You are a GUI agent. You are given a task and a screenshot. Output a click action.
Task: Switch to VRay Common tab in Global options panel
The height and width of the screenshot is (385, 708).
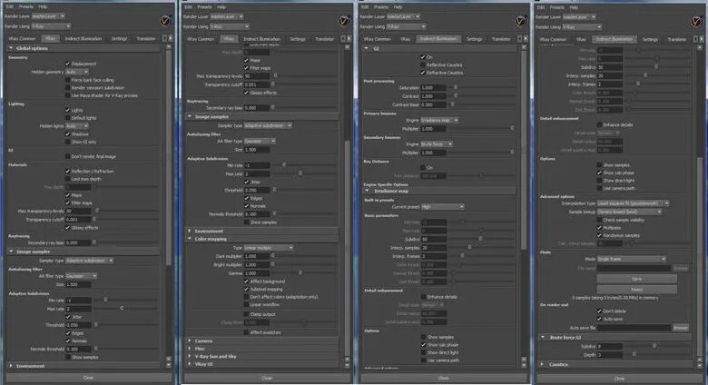coord(22,38)
